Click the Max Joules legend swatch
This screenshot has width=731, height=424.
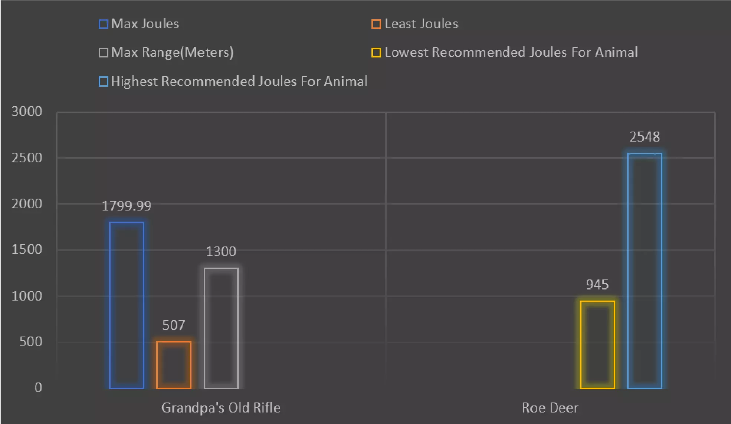click(x=104, y=24)
